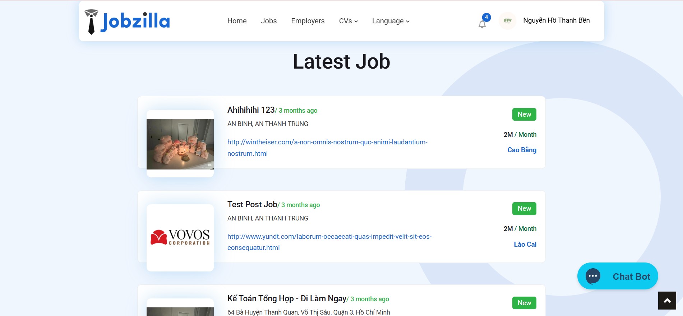Image resolution: width=683 pixels, height=316 pixels.
Task: Click the Jobzilla logo
Action: (x=127, y=22)
